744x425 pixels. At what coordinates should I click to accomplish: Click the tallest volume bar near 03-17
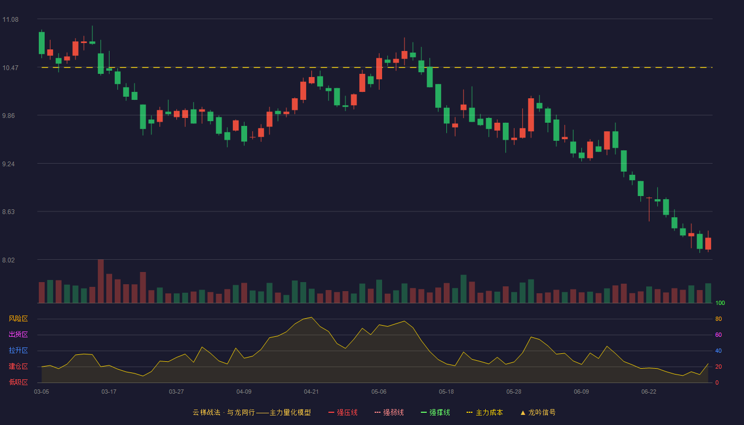click(x=100, y=281)
